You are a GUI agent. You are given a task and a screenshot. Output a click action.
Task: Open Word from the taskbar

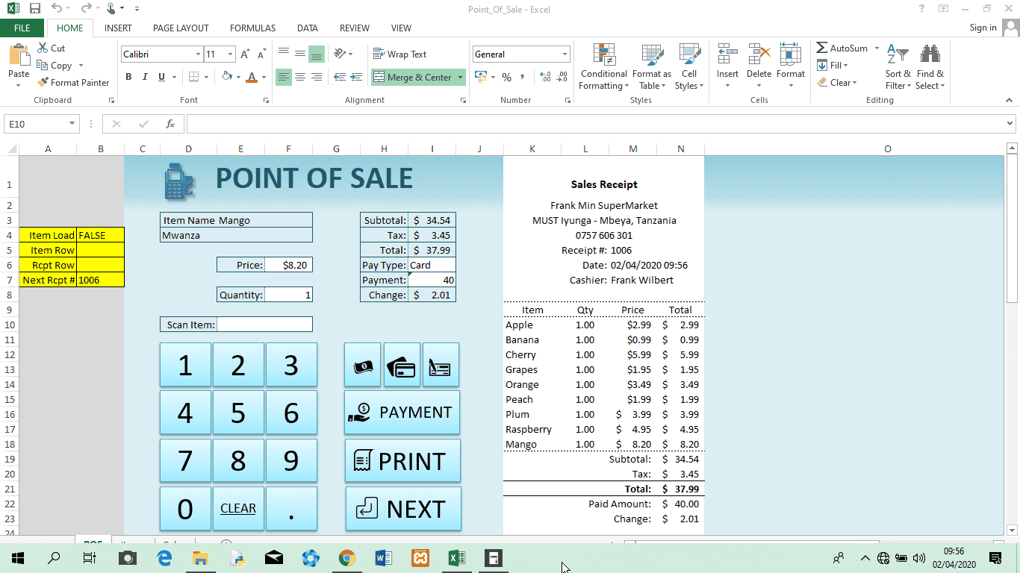coord(383,557)
